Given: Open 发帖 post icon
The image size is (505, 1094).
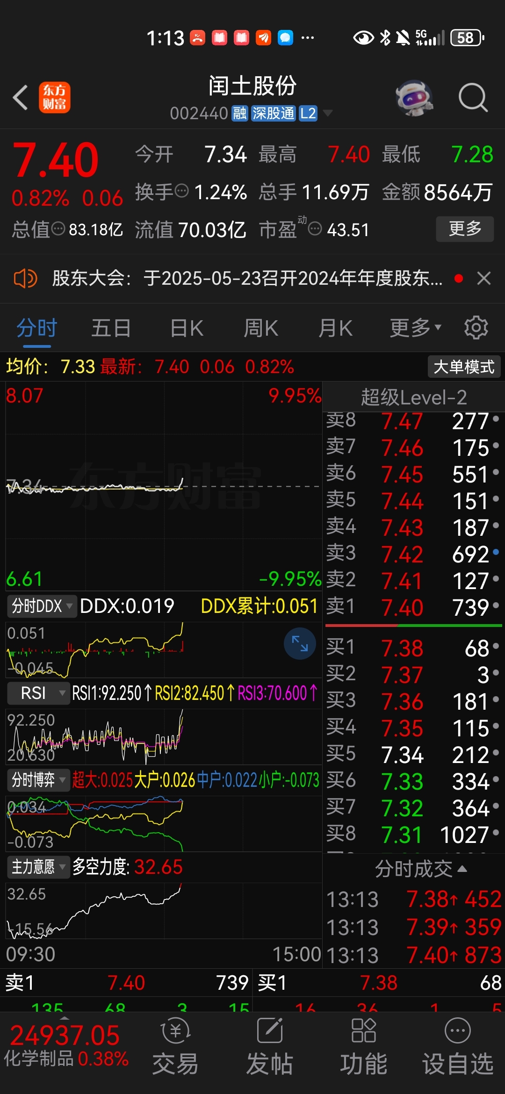Looking at the screenshot, I should (270, 1047).
